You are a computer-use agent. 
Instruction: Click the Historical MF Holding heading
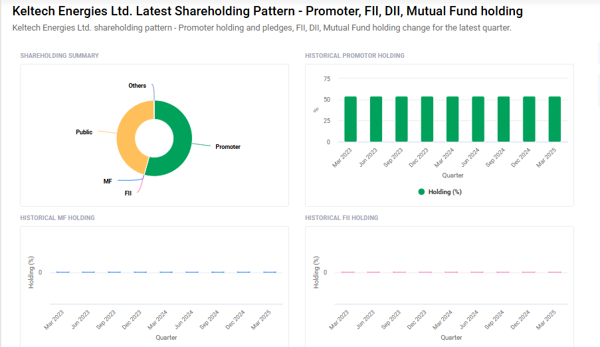pos(57,218)
